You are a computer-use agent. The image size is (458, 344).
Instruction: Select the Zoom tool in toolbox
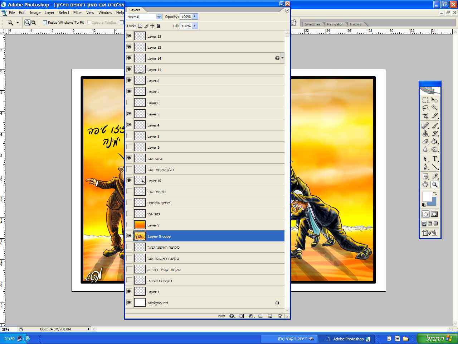pos(434,184)
